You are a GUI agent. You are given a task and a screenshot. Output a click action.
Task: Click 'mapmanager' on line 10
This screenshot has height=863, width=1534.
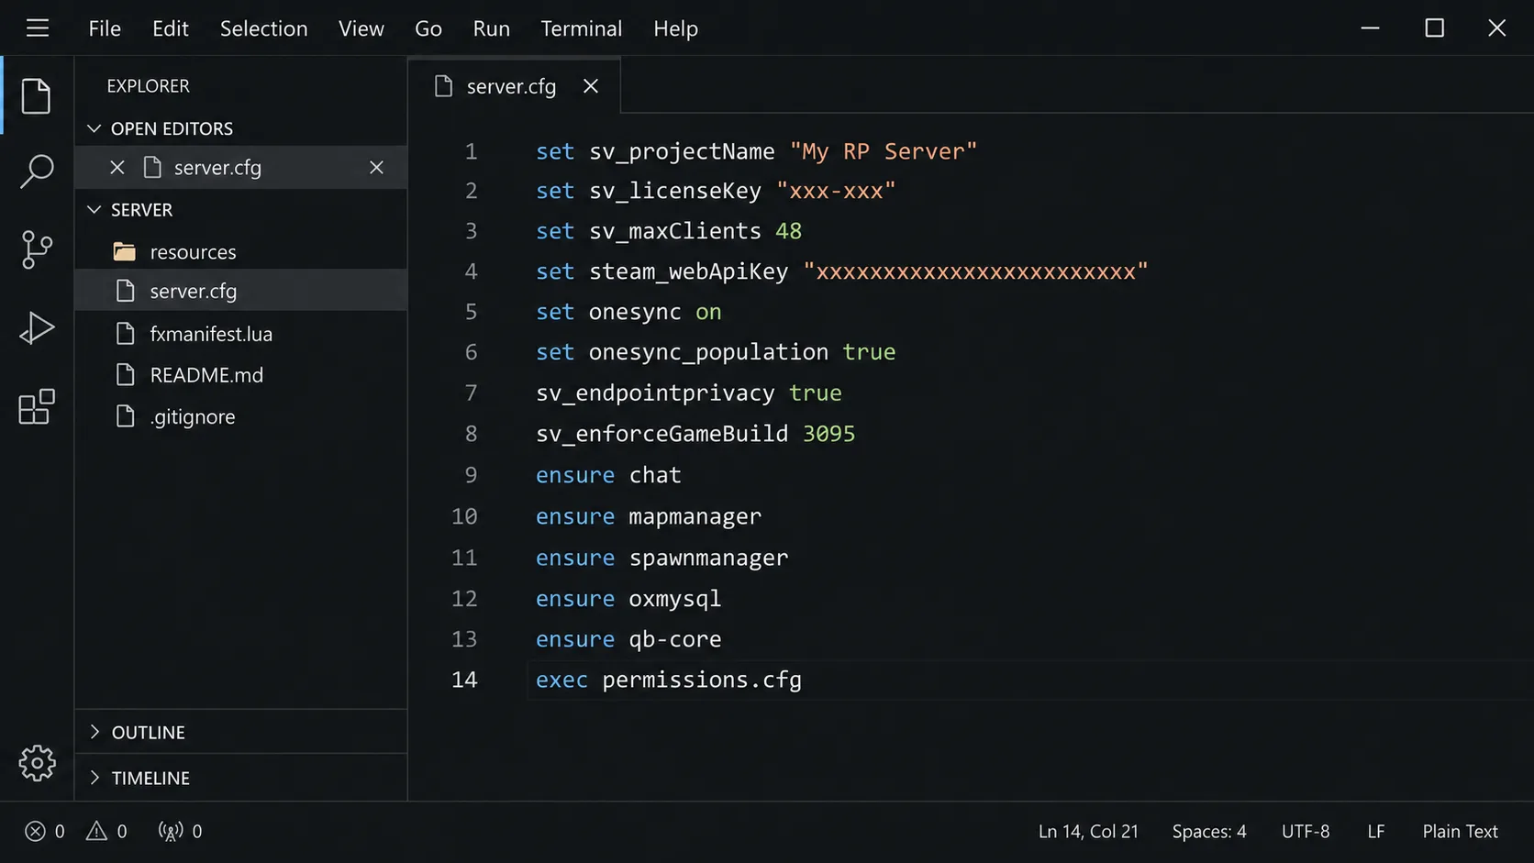point(695,516)
